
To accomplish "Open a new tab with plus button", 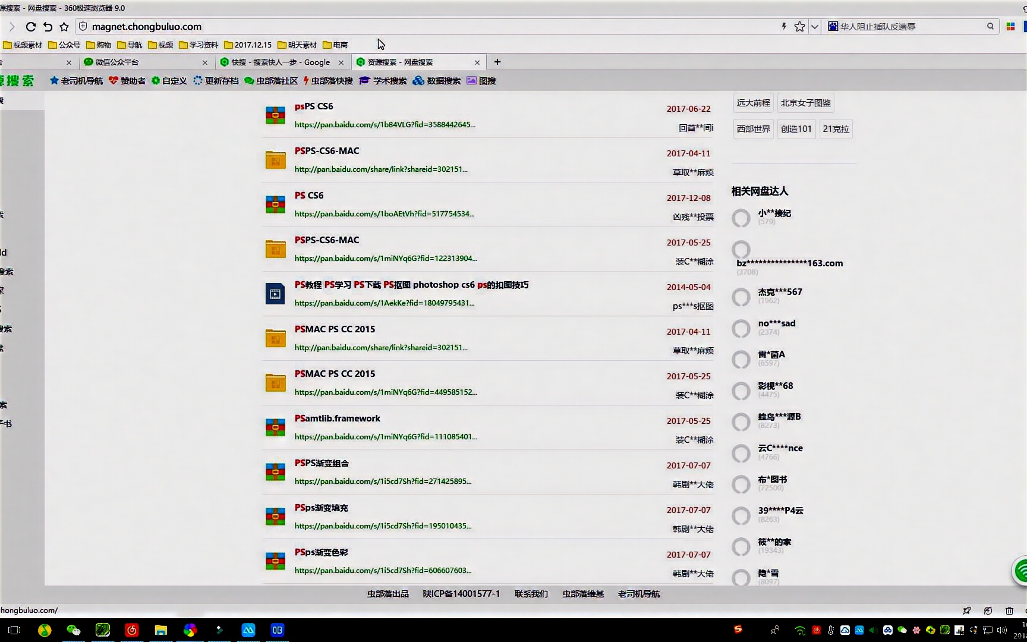I will click(x=497, y=62).
